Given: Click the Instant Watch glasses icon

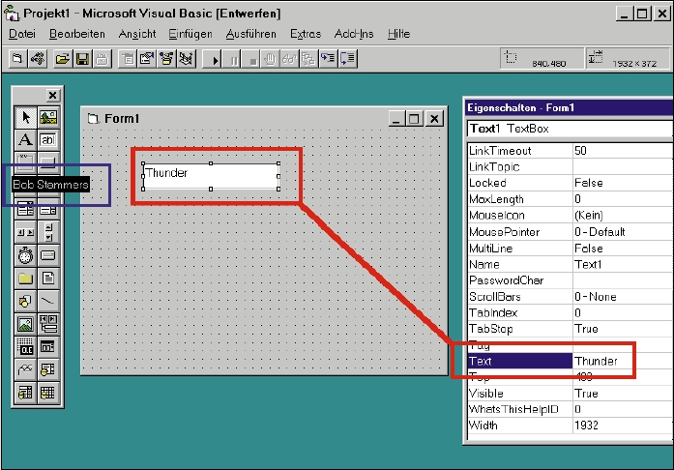Looking at the screenshot, I should [290, 58].
